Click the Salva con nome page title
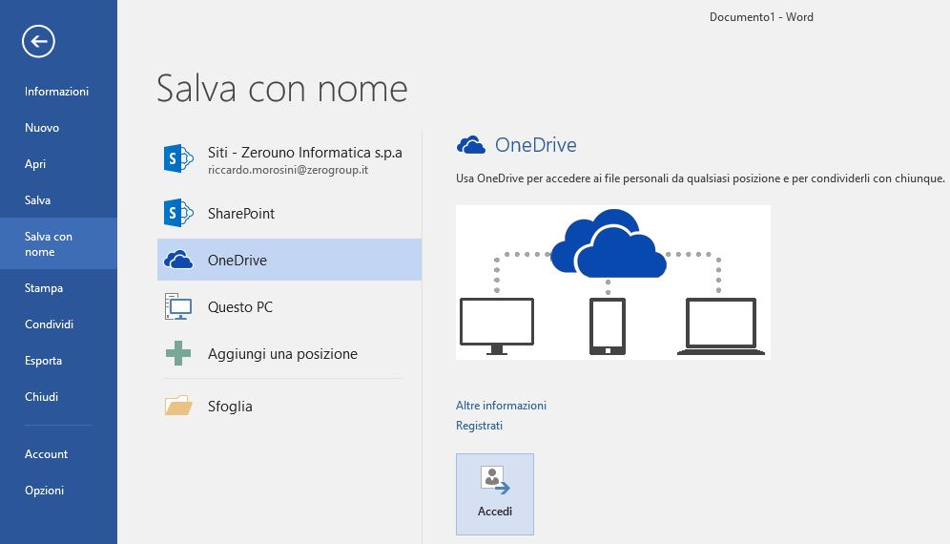 point(282,89)
